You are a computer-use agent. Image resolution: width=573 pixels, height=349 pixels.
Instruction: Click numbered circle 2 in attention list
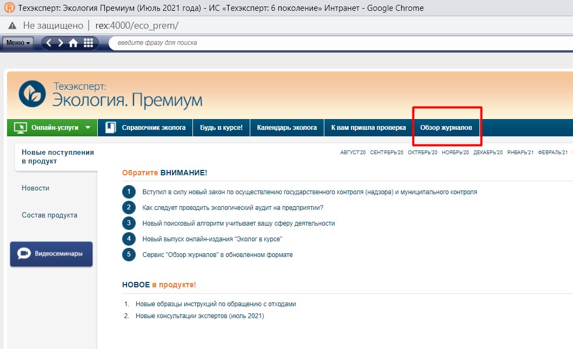(129, 208)
